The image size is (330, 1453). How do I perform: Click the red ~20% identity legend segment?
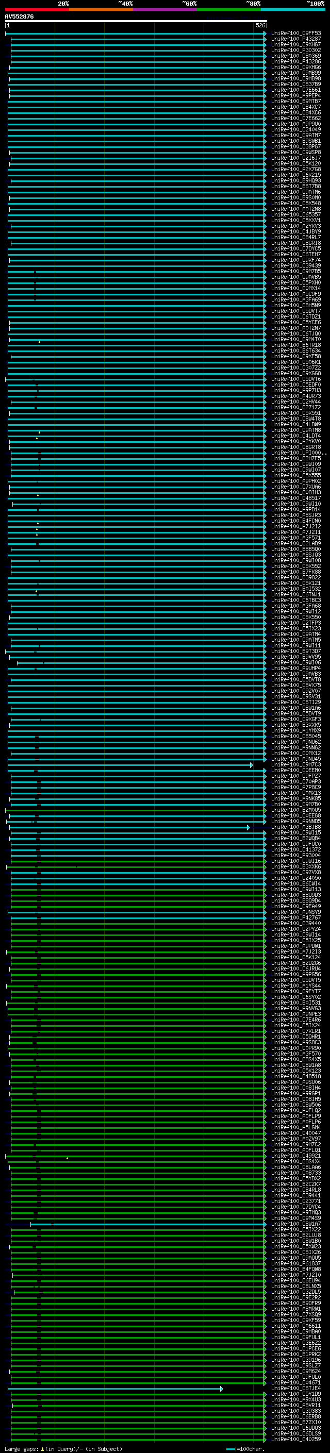tap(37, 9)
